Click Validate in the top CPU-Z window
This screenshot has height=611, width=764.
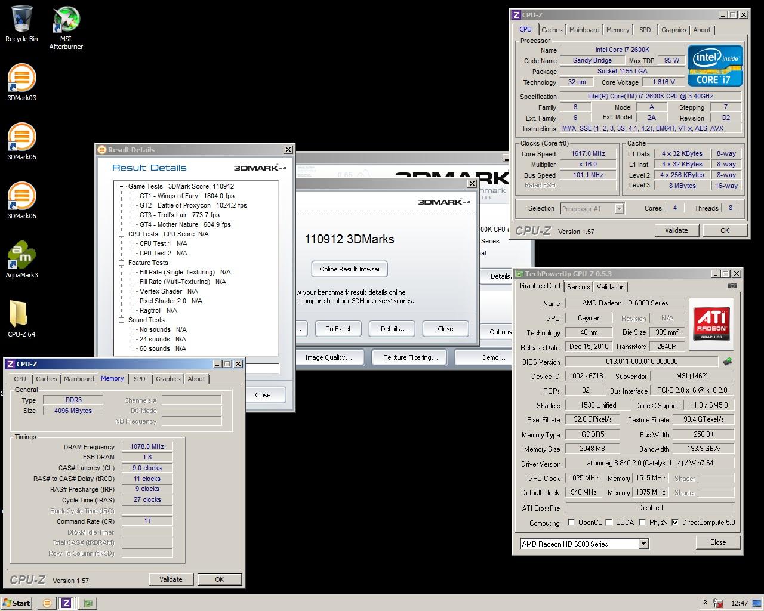[x=676, y=230]
